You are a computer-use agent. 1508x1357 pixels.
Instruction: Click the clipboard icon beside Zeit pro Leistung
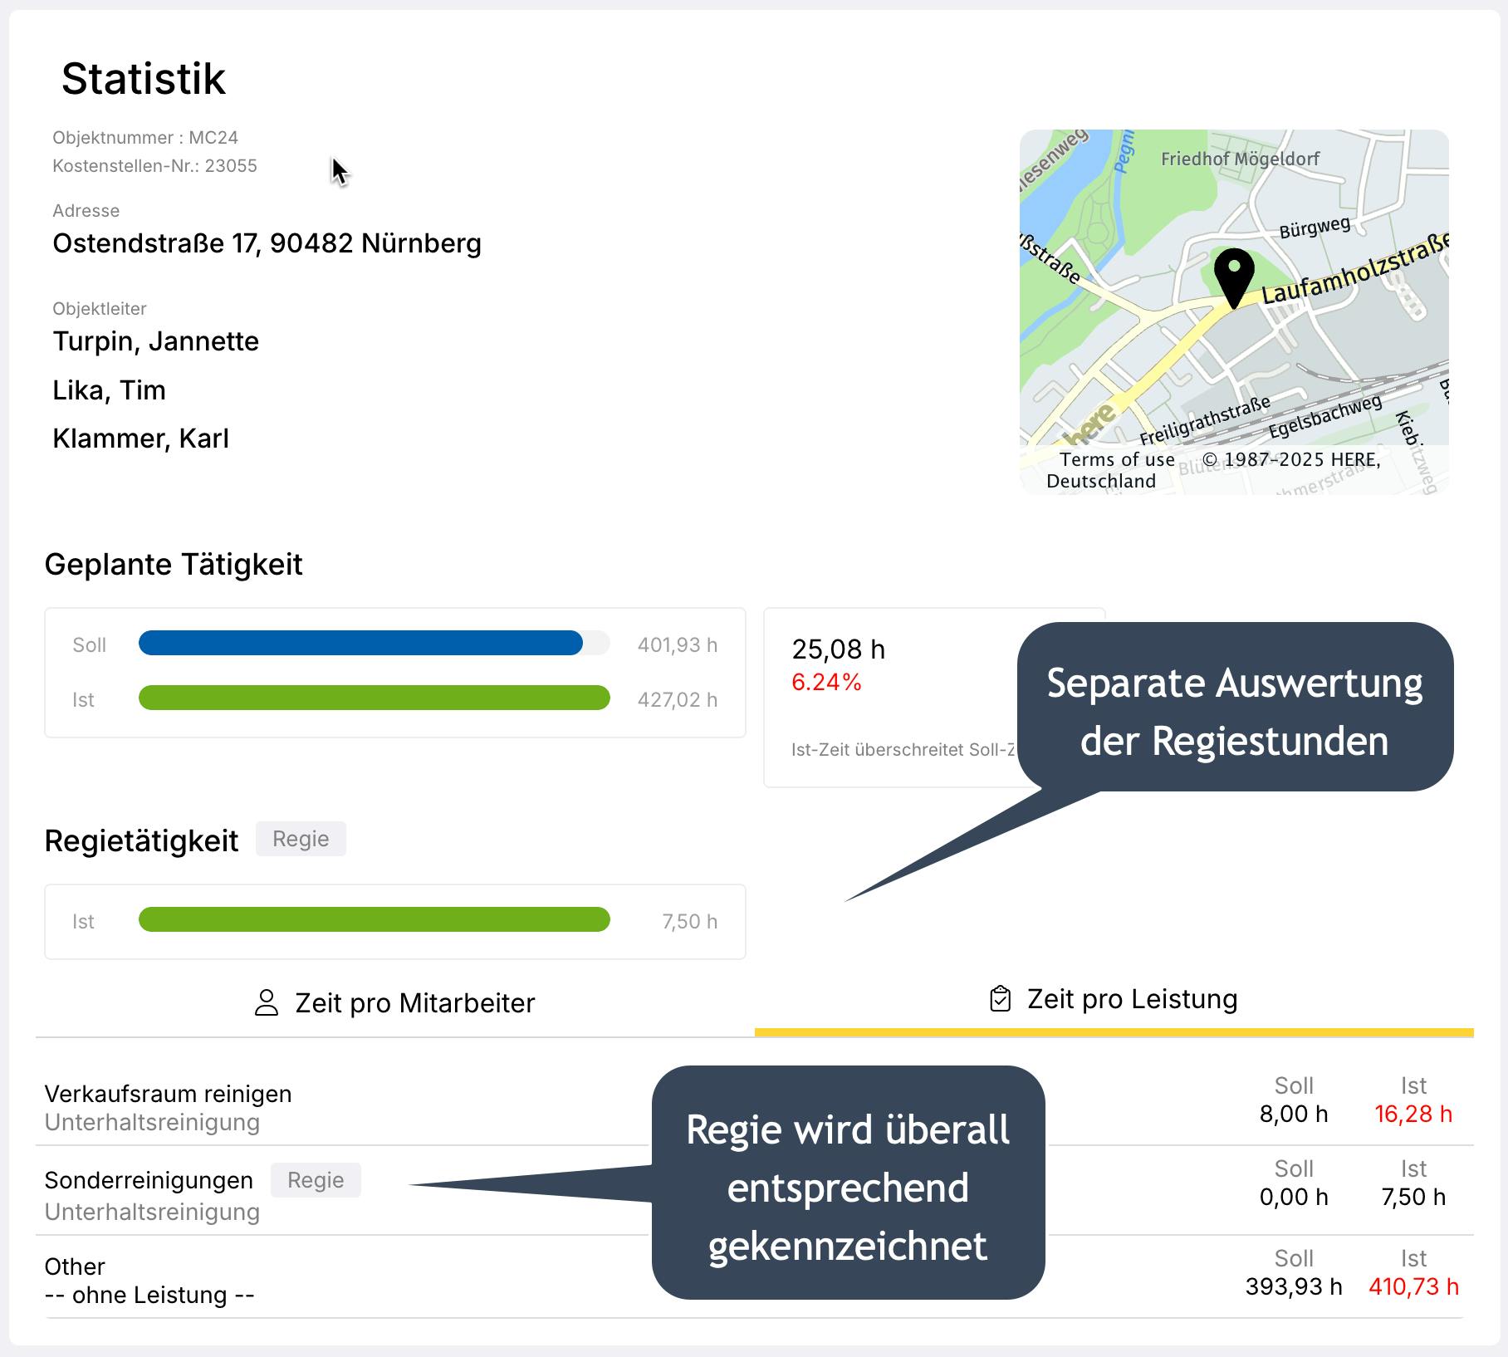(x=1001, y=999)
